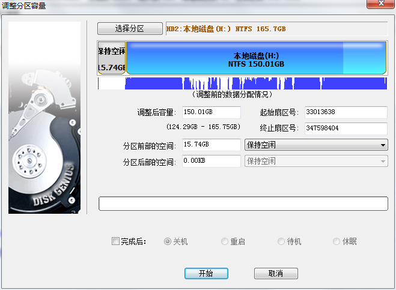
Task: Choose the 重启 radio option
Action: coord(225,241)
